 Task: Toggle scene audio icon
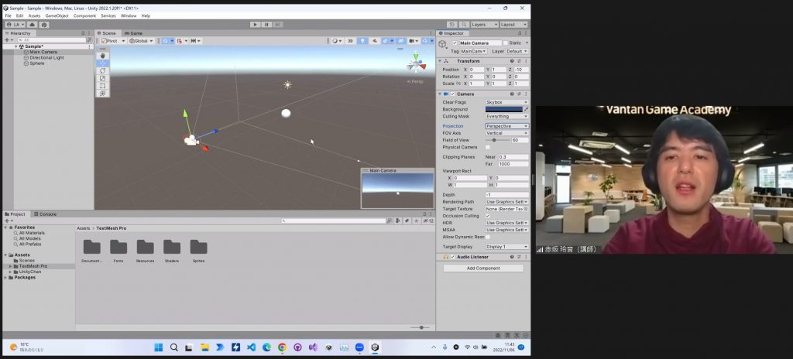[374, 40]
